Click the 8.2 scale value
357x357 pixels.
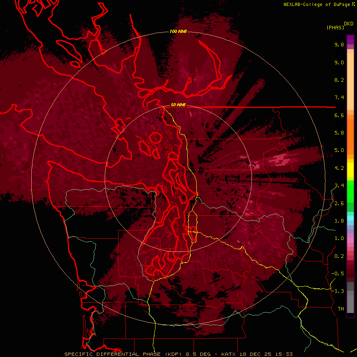click(339, 80)
